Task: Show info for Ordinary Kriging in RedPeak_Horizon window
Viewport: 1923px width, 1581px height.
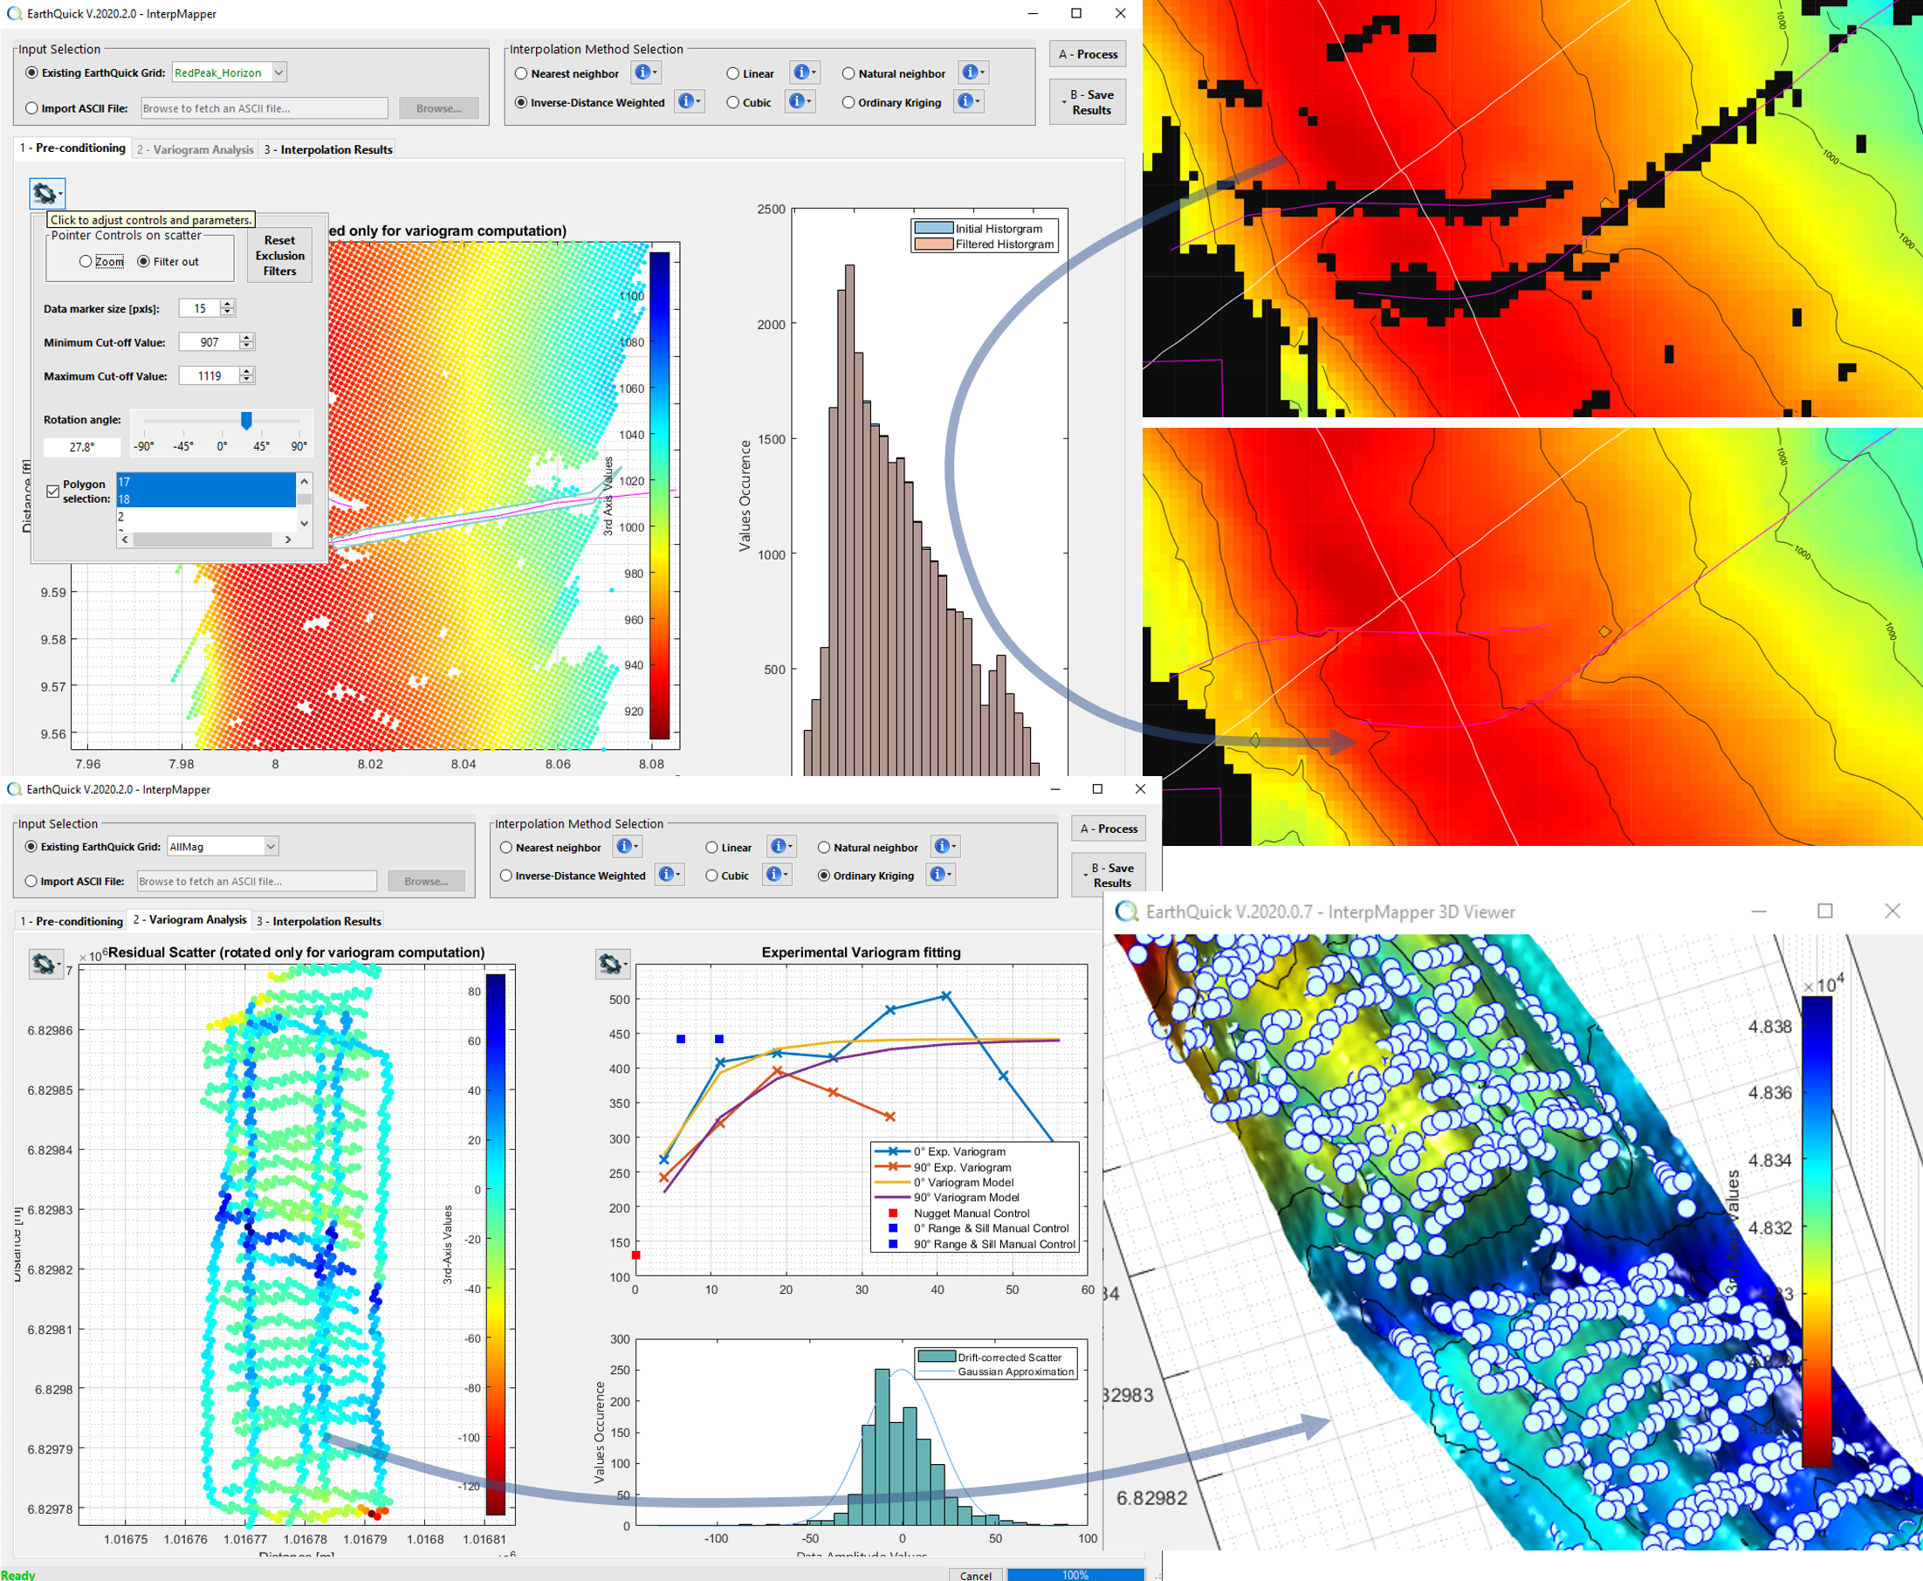Action: point(969,102)
